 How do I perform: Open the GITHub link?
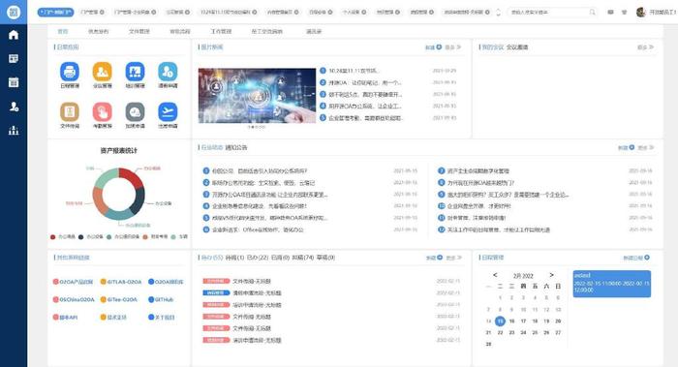pos(161,299)
